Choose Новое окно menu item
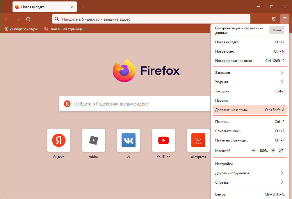The image size is (292, 199). (x=250, y=51)
